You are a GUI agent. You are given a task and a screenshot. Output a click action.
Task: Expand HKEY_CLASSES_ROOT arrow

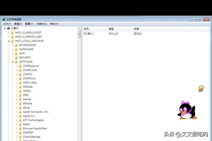tap(9, 33)
